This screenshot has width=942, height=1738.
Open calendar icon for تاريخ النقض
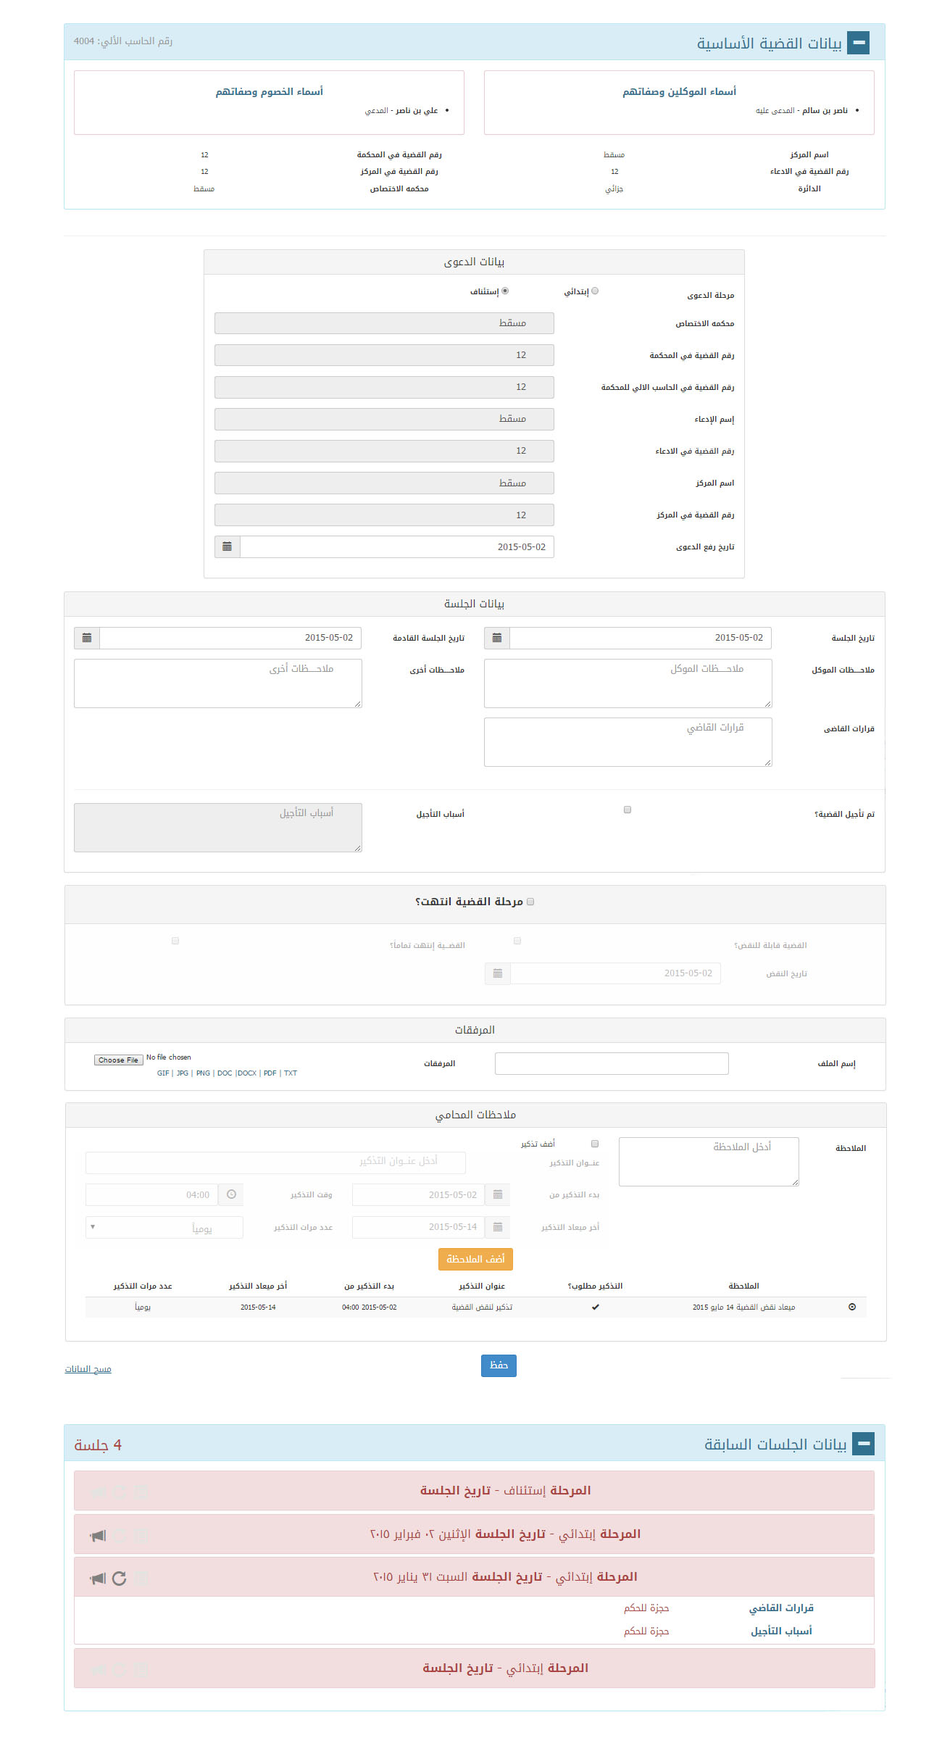click(498, 973)
